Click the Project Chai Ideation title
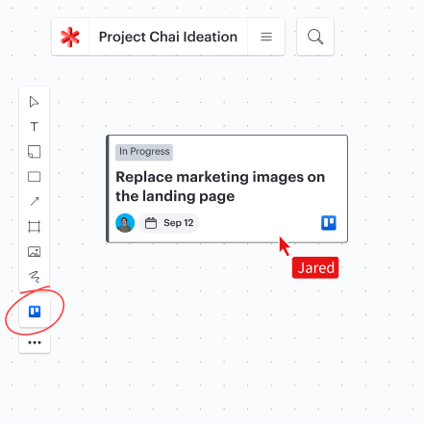Image resolution: width=425 pixels, height=425 pixels. pyautogui.click(x=168, y=37)
